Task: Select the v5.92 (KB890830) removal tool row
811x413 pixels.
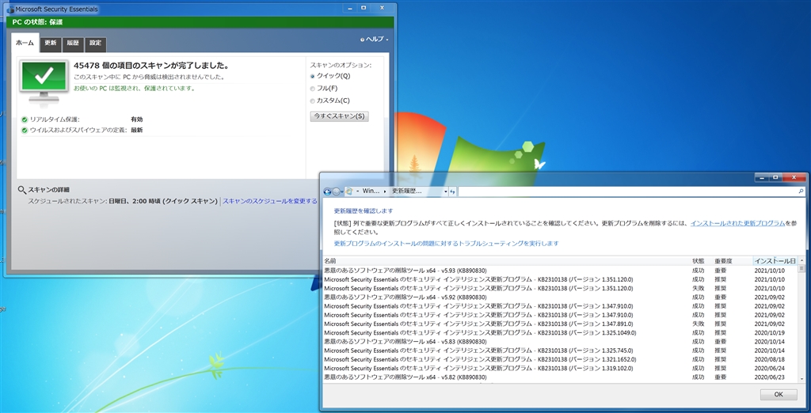Action: point(560,297)
